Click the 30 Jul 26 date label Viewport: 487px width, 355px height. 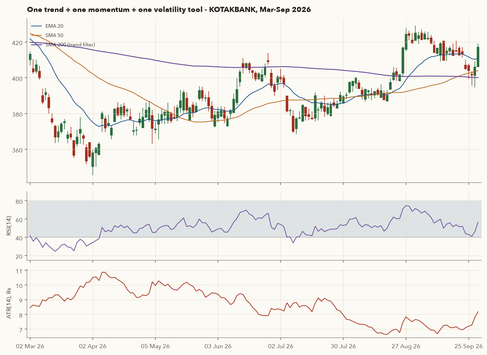(x=343, y=346)
